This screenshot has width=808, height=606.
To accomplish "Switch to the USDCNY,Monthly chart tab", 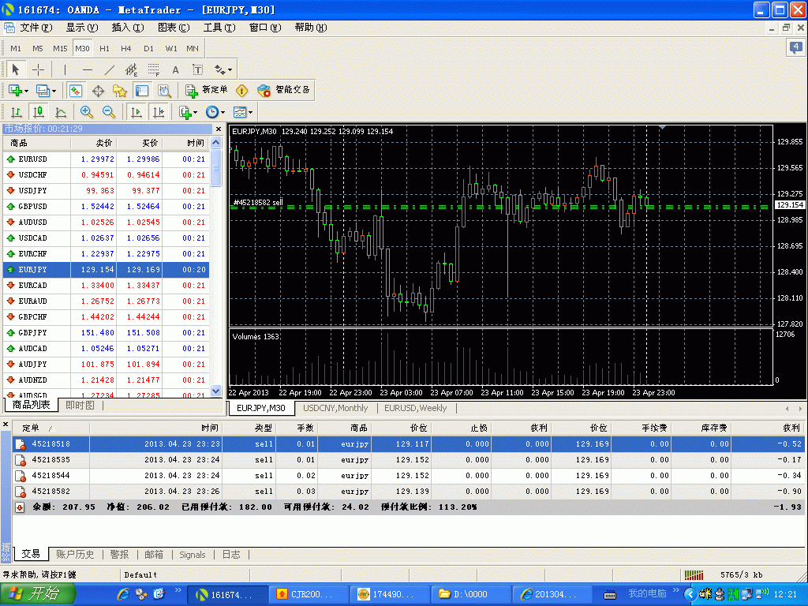I will [335, 408].
